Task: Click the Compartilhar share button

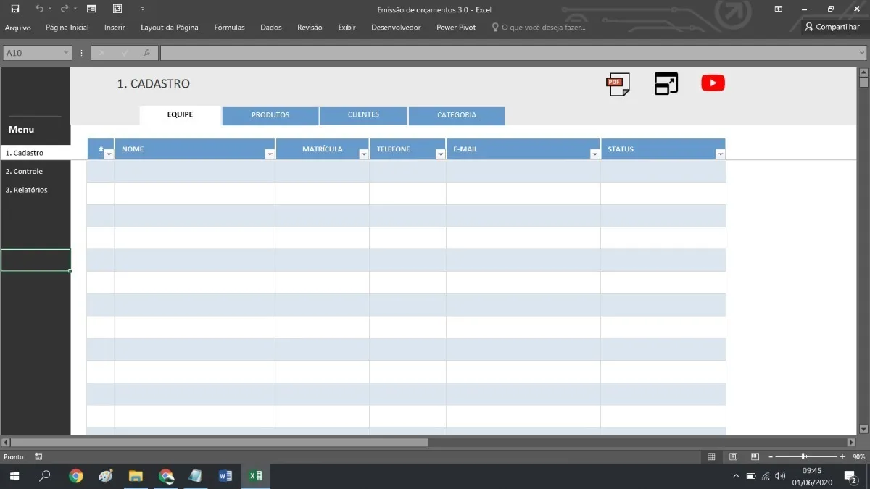Action: (832, 27)
